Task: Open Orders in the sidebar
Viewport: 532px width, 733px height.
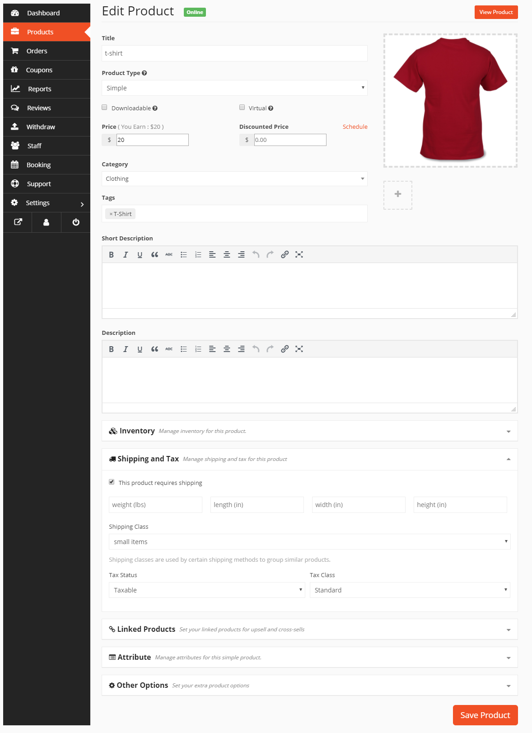Action: coord(47,51)
